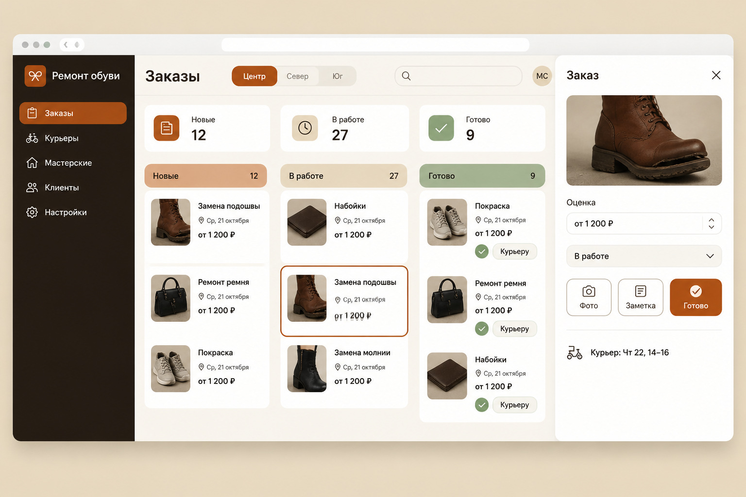Toggle green checkmark on Покраска order

point(482,251)
